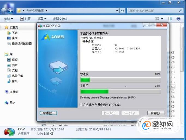Click the Explorer forward navigation arrow
Image resolution: width=186 pixels, height=140 pixels.
[10, 11]
